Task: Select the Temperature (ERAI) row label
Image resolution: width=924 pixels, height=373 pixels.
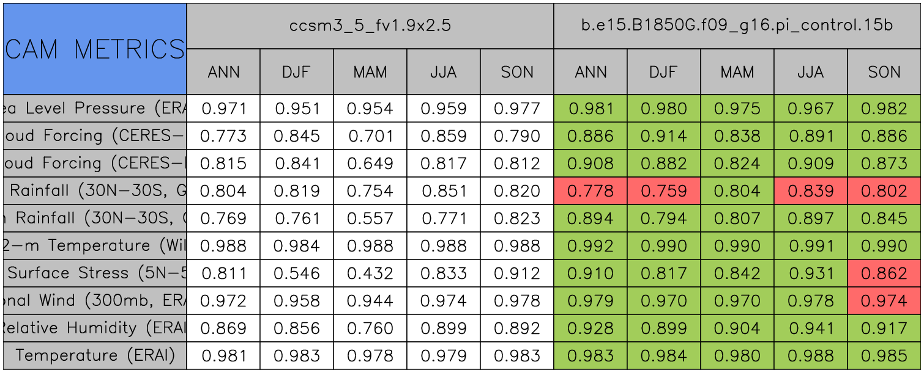Action: (95, 355)
